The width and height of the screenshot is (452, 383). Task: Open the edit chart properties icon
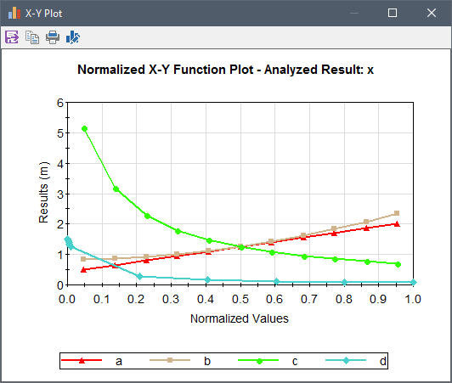pyautogui.click(x=73, y=37)
